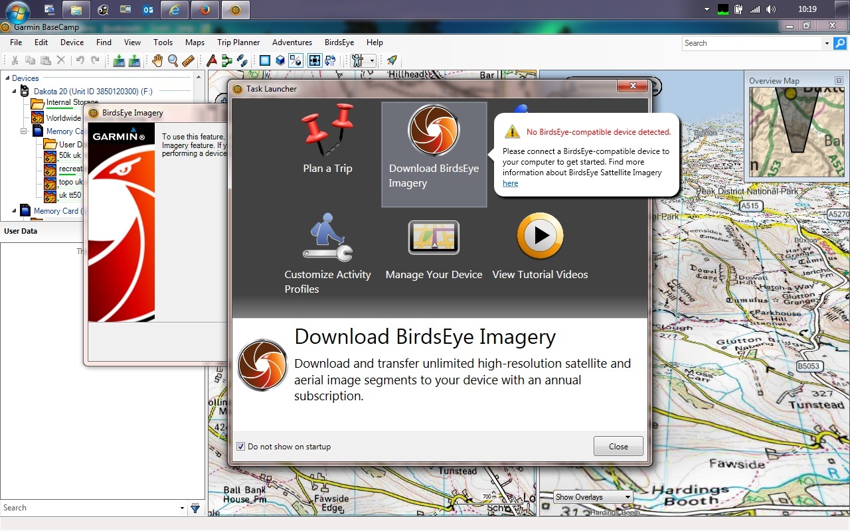Click the New Route tool icon
Viewport: 850px width, 531px height.
coord(226,60)
